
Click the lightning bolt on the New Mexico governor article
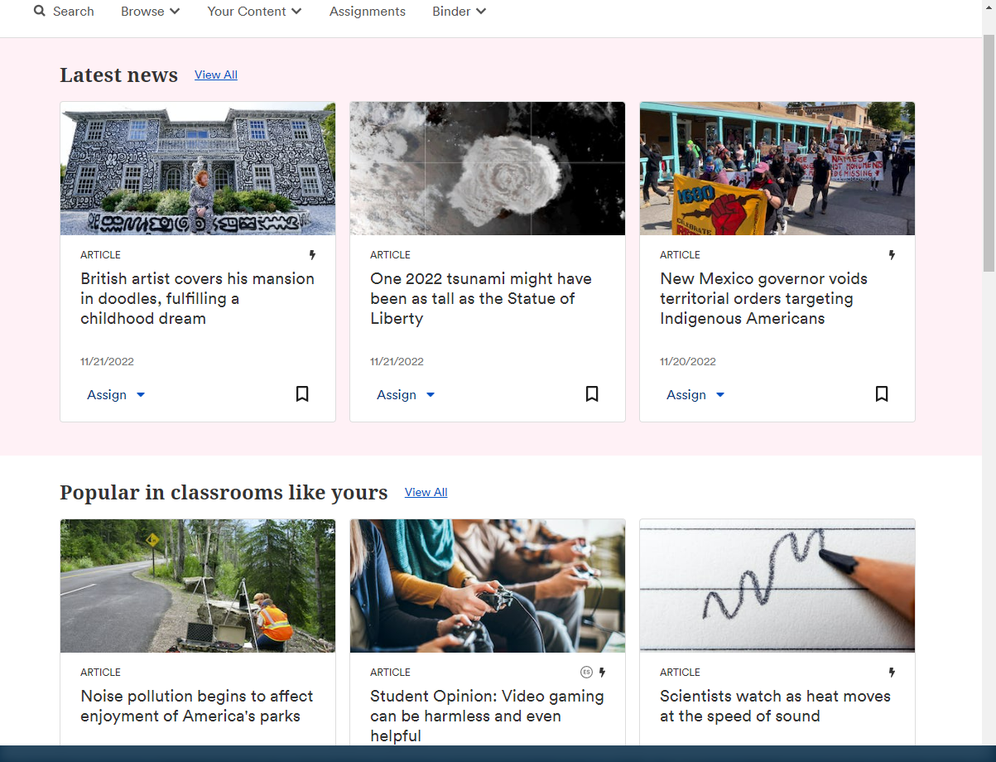point(892,255)
